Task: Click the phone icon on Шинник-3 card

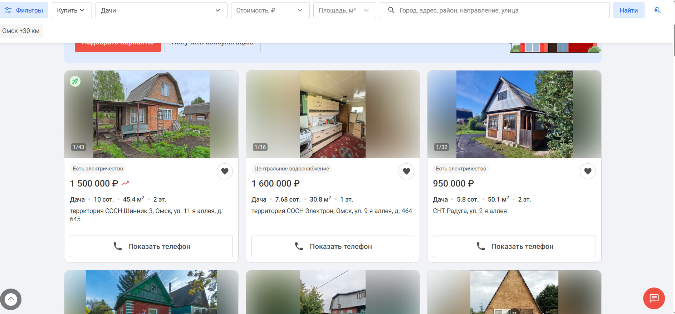Action: (118, 246)
